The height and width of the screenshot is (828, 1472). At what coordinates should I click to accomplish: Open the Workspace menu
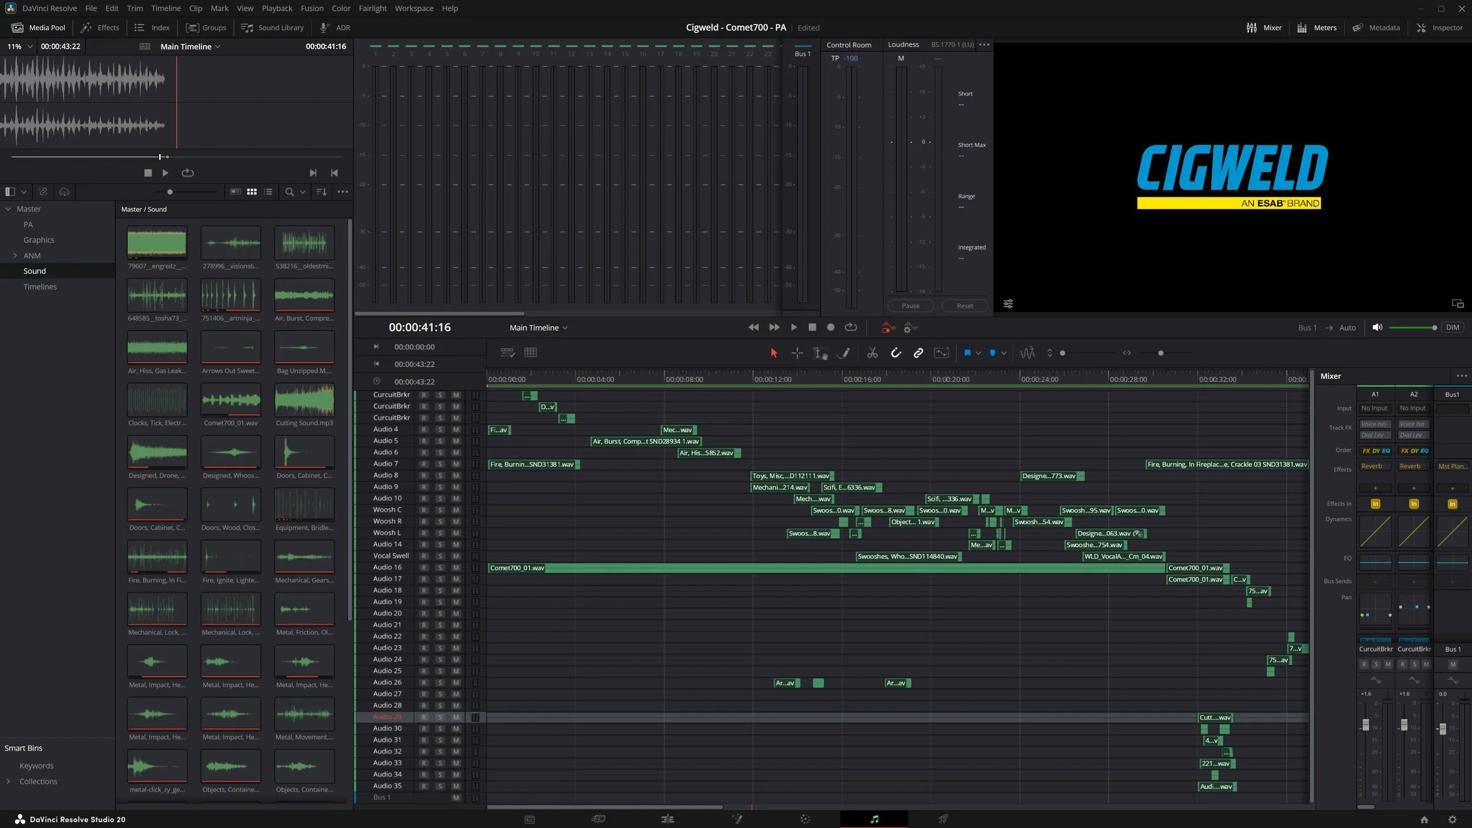click(414, 8)
